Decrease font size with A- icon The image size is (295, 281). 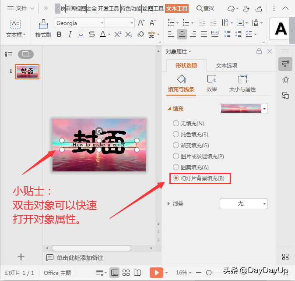tap(153, 23)
